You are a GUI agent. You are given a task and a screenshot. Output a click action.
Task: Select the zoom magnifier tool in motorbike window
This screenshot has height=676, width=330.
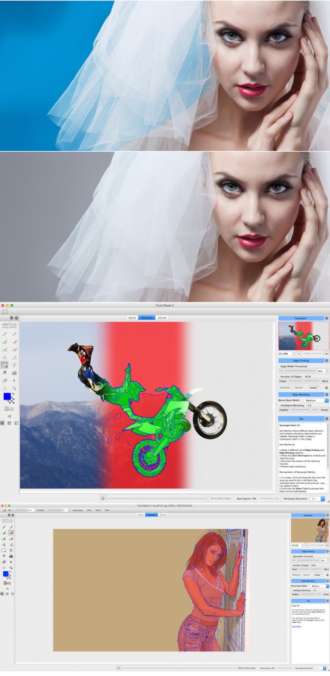(x=14, y=388)
